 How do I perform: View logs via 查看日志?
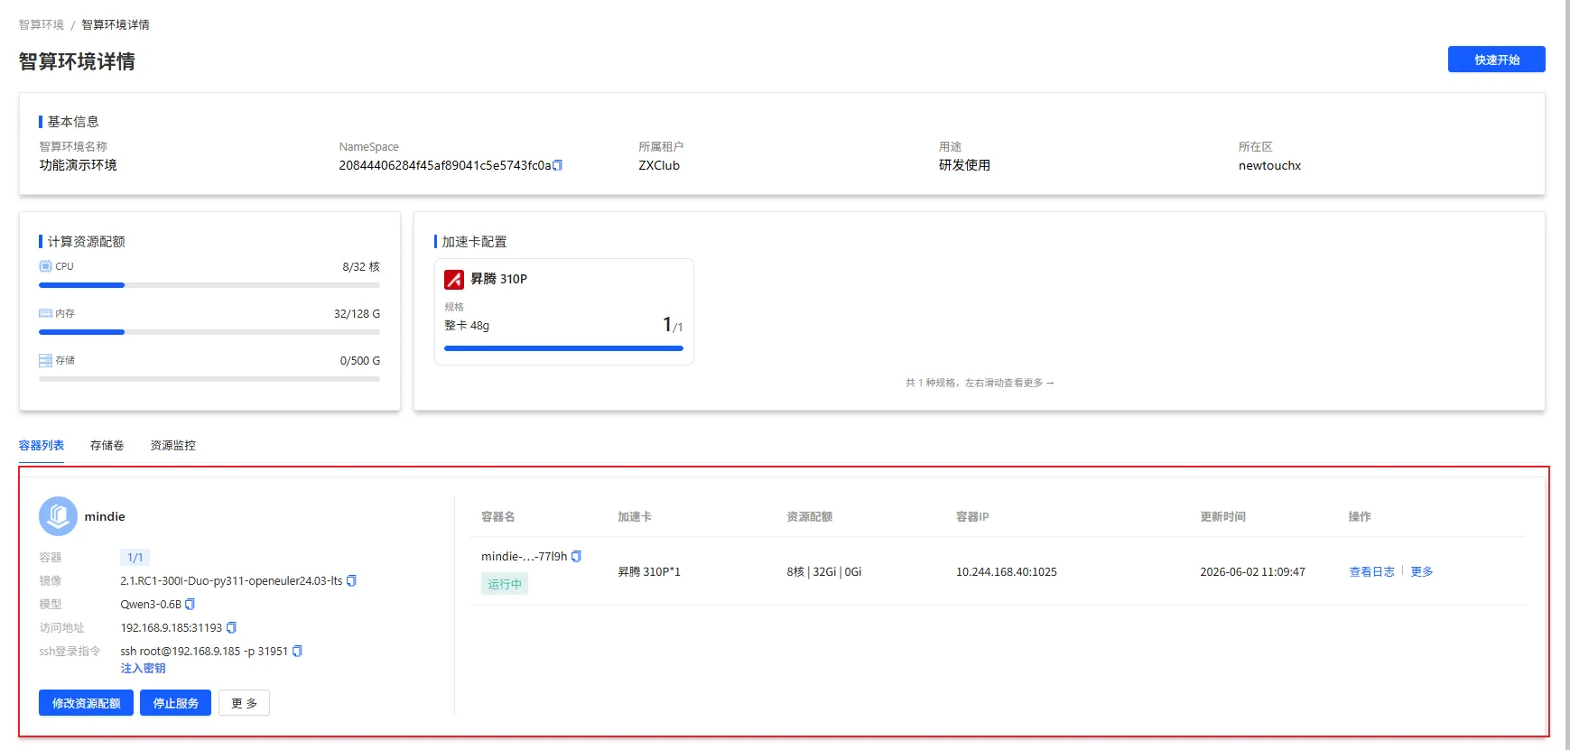click(x=1371, y=571)
